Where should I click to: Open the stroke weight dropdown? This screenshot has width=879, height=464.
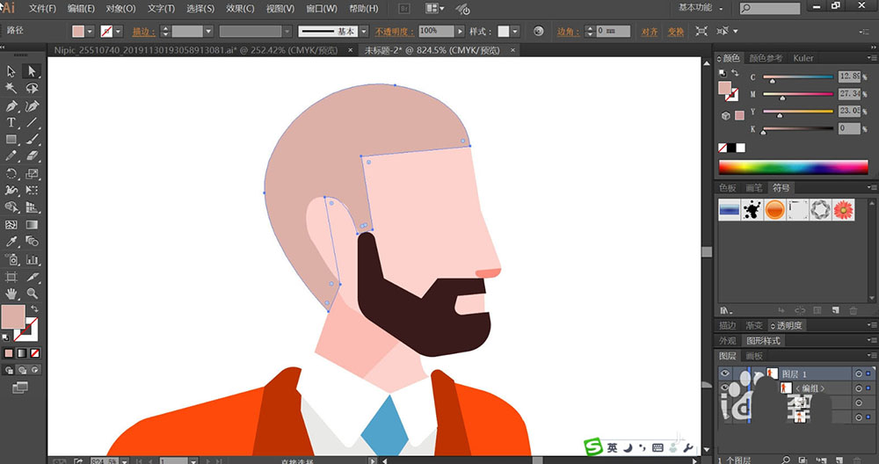[208, 32]
